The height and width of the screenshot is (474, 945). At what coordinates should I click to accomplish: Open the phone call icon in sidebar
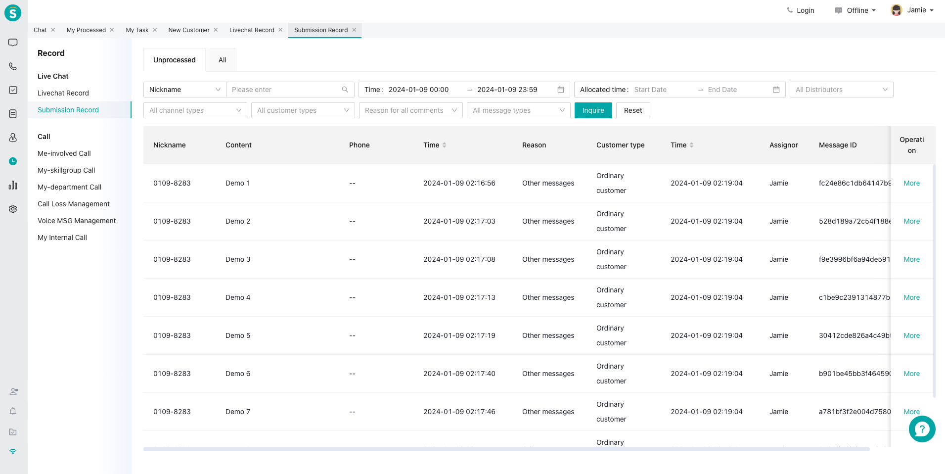13,66
